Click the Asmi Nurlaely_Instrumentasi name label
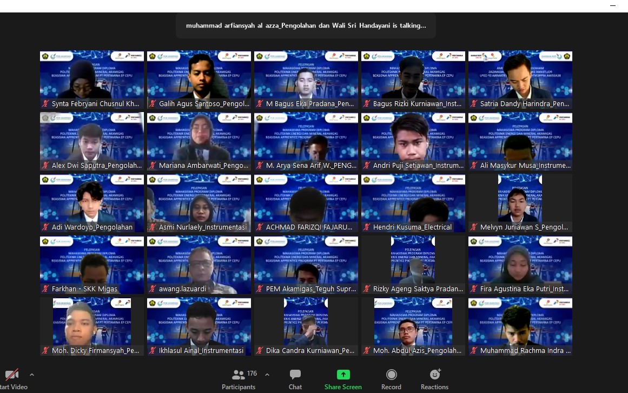Image resolution: width=628 pixels, height=393 pixels. click(203, 227)
